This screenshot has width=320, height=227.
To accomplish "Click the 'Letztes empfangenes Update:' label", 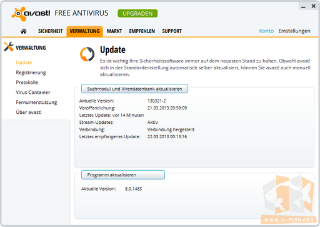I will coord(110,137).
